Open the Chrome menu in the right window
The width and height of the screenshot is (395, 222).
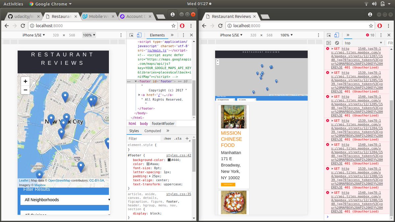click(388, 26)
